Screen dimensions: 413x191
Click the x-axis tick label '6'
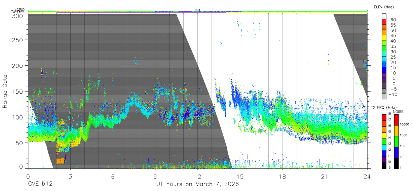click(113, 177)
